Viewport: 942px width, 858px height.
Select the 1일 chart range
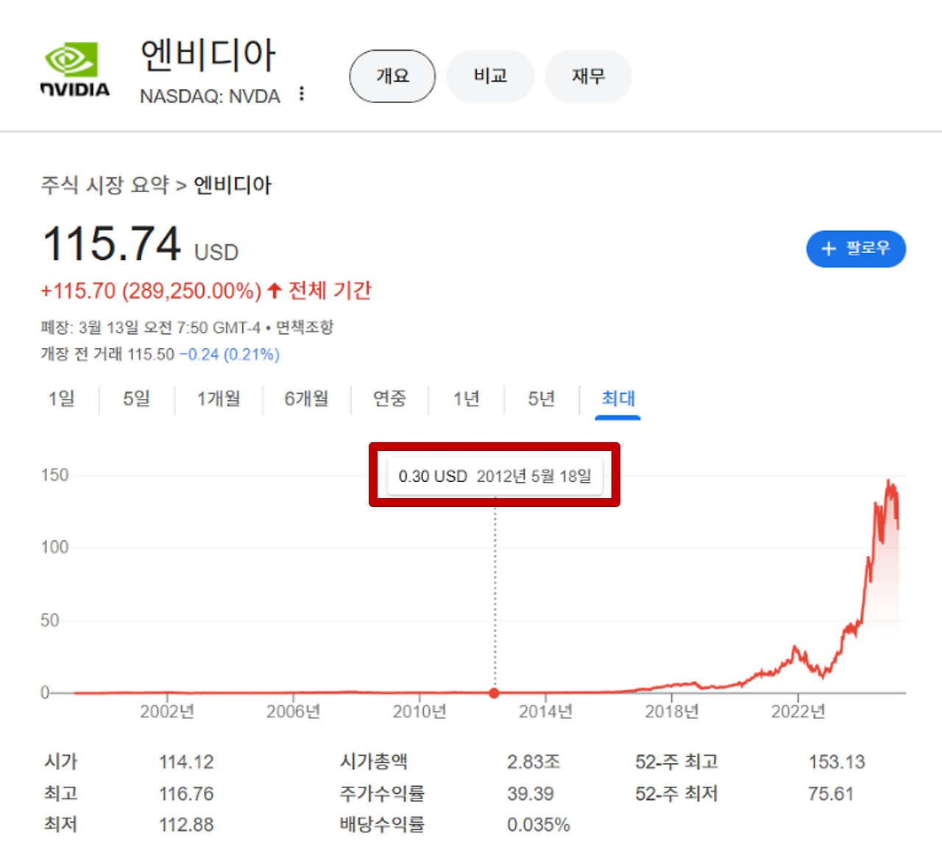[61, 399]
